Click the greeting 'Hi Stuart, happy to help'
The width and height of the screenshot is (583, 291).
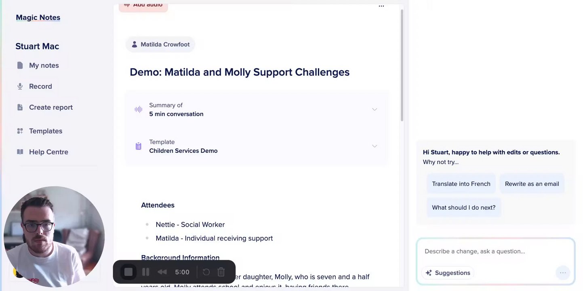491,152
